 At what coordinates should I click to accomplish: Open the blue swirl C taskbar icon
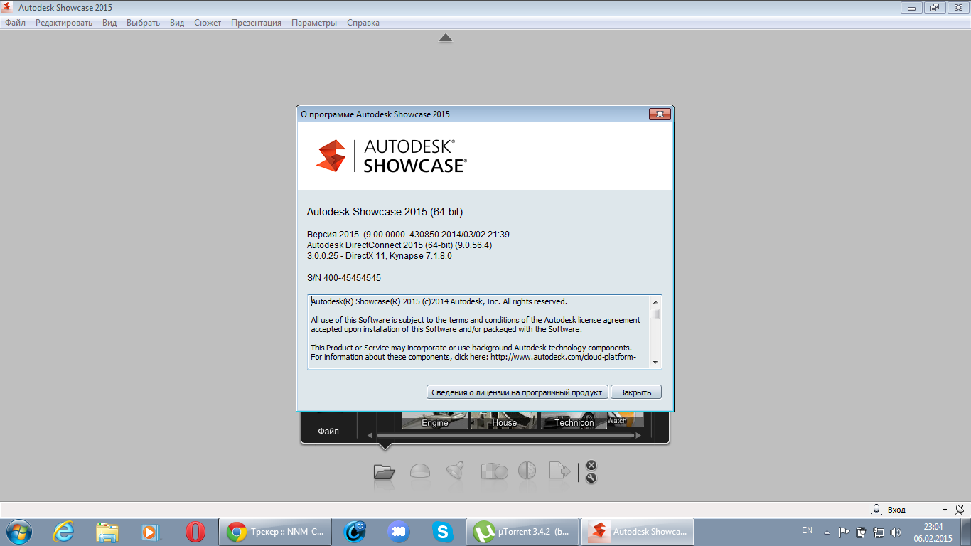coord(355,532)
